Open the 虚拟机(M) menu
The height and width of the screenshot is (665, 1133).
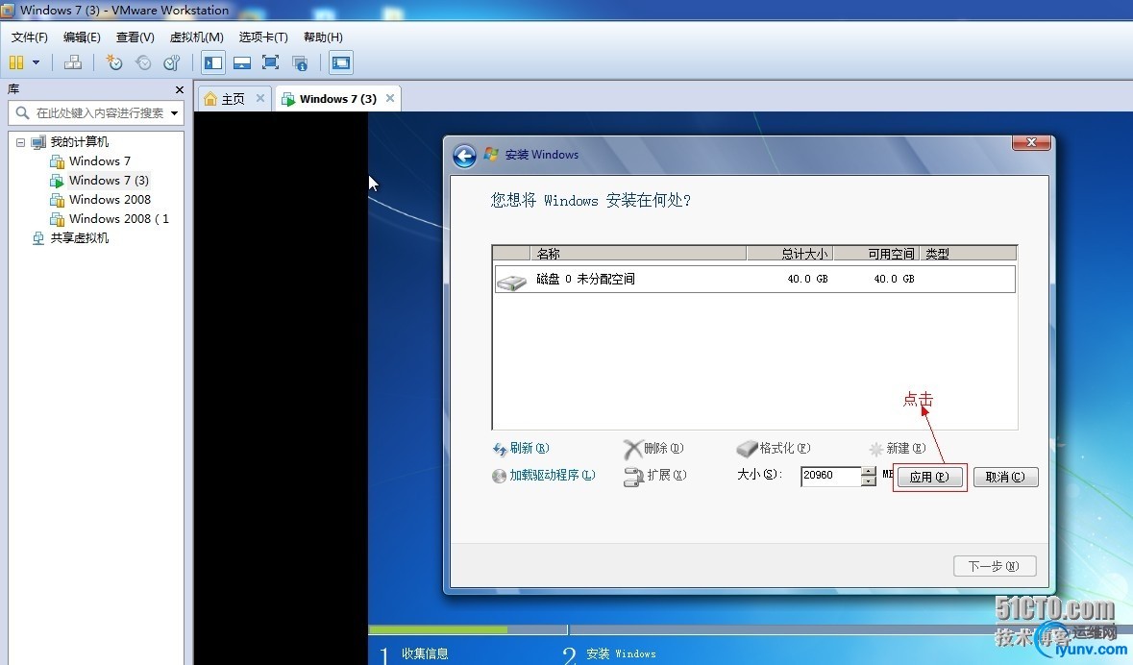197,37
